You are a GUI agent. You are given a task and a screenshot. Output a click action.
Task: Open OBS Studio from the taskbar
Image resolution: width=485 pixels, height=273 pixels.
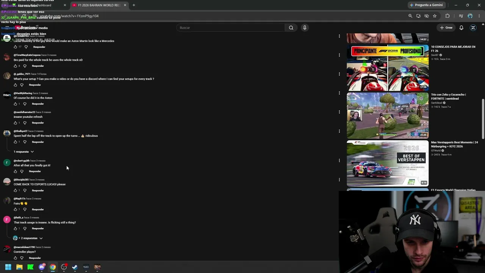tap(64, 267)
